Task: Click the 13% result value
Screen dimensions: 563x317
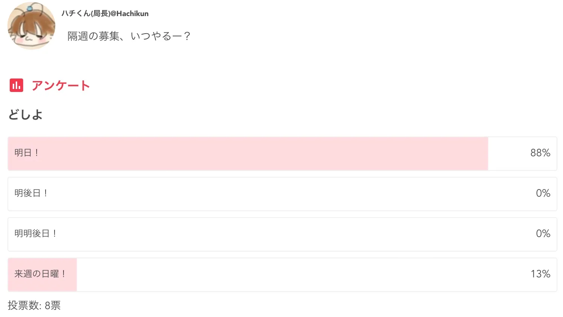Action: [x=540, y=274]
